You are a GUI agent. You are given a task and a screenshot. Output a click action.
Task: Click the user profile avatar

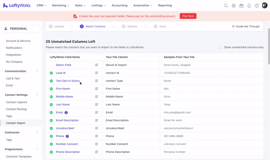[x=265, y=5]
